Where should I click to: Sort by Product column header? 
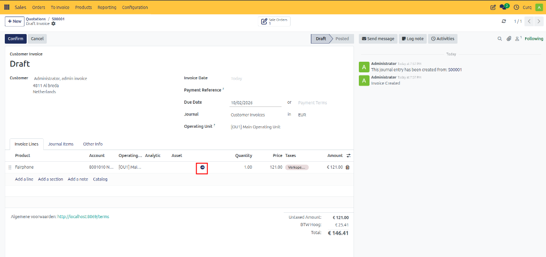(x=22, y=155)
